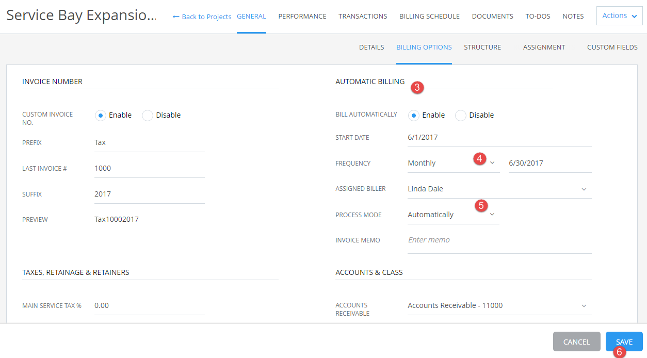The width and height of the screenshot is (647, 358).
Task: Edit the Main Service Tax % field
Action: coord(150,305)
